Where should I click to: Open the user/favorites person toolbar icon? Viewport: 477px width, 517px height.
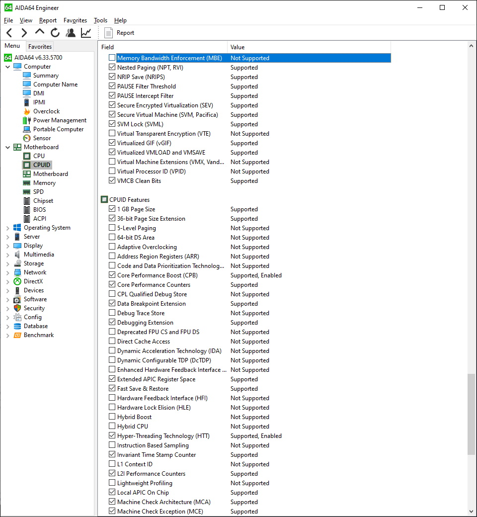click(x=71, y=33)
